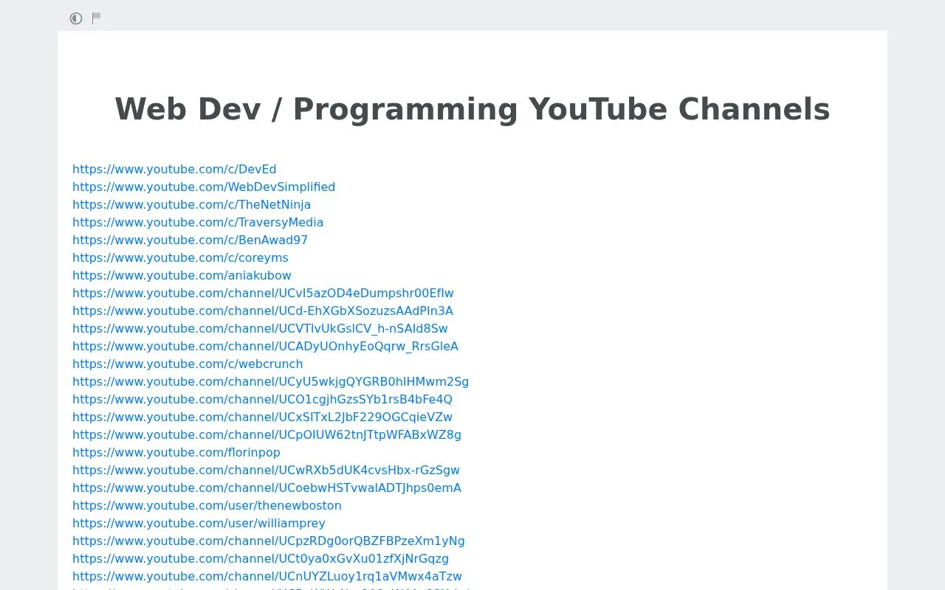The image size is (945, 590).
Task: Open the thenewboston user link
Action: coord(207,505)
